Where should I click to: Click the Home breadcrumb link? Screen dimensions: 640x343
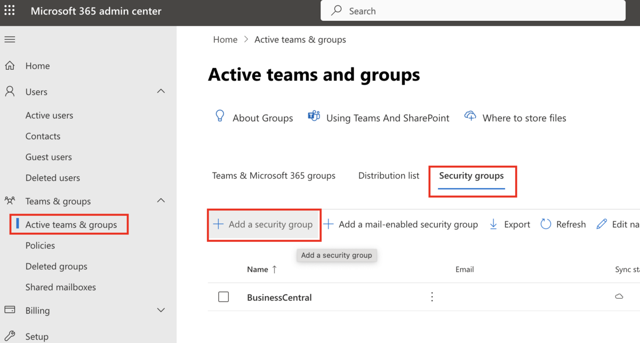pyautogui.click(x=225, y=39)
